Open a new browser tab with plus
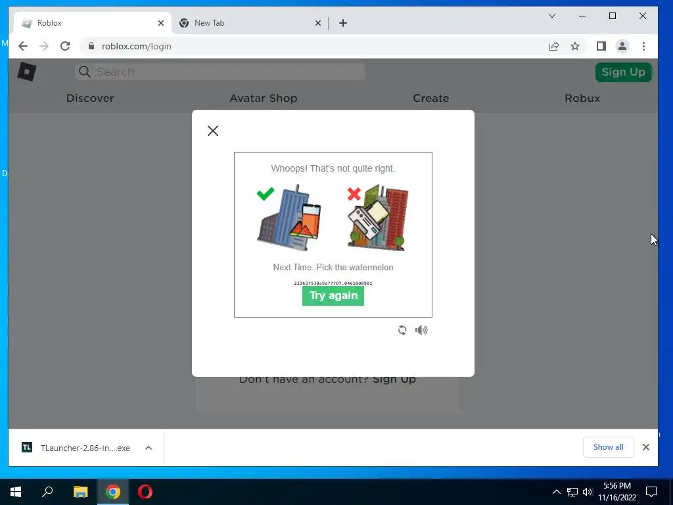The width and height of the screenshot is (673, 505). click(343, 23)
